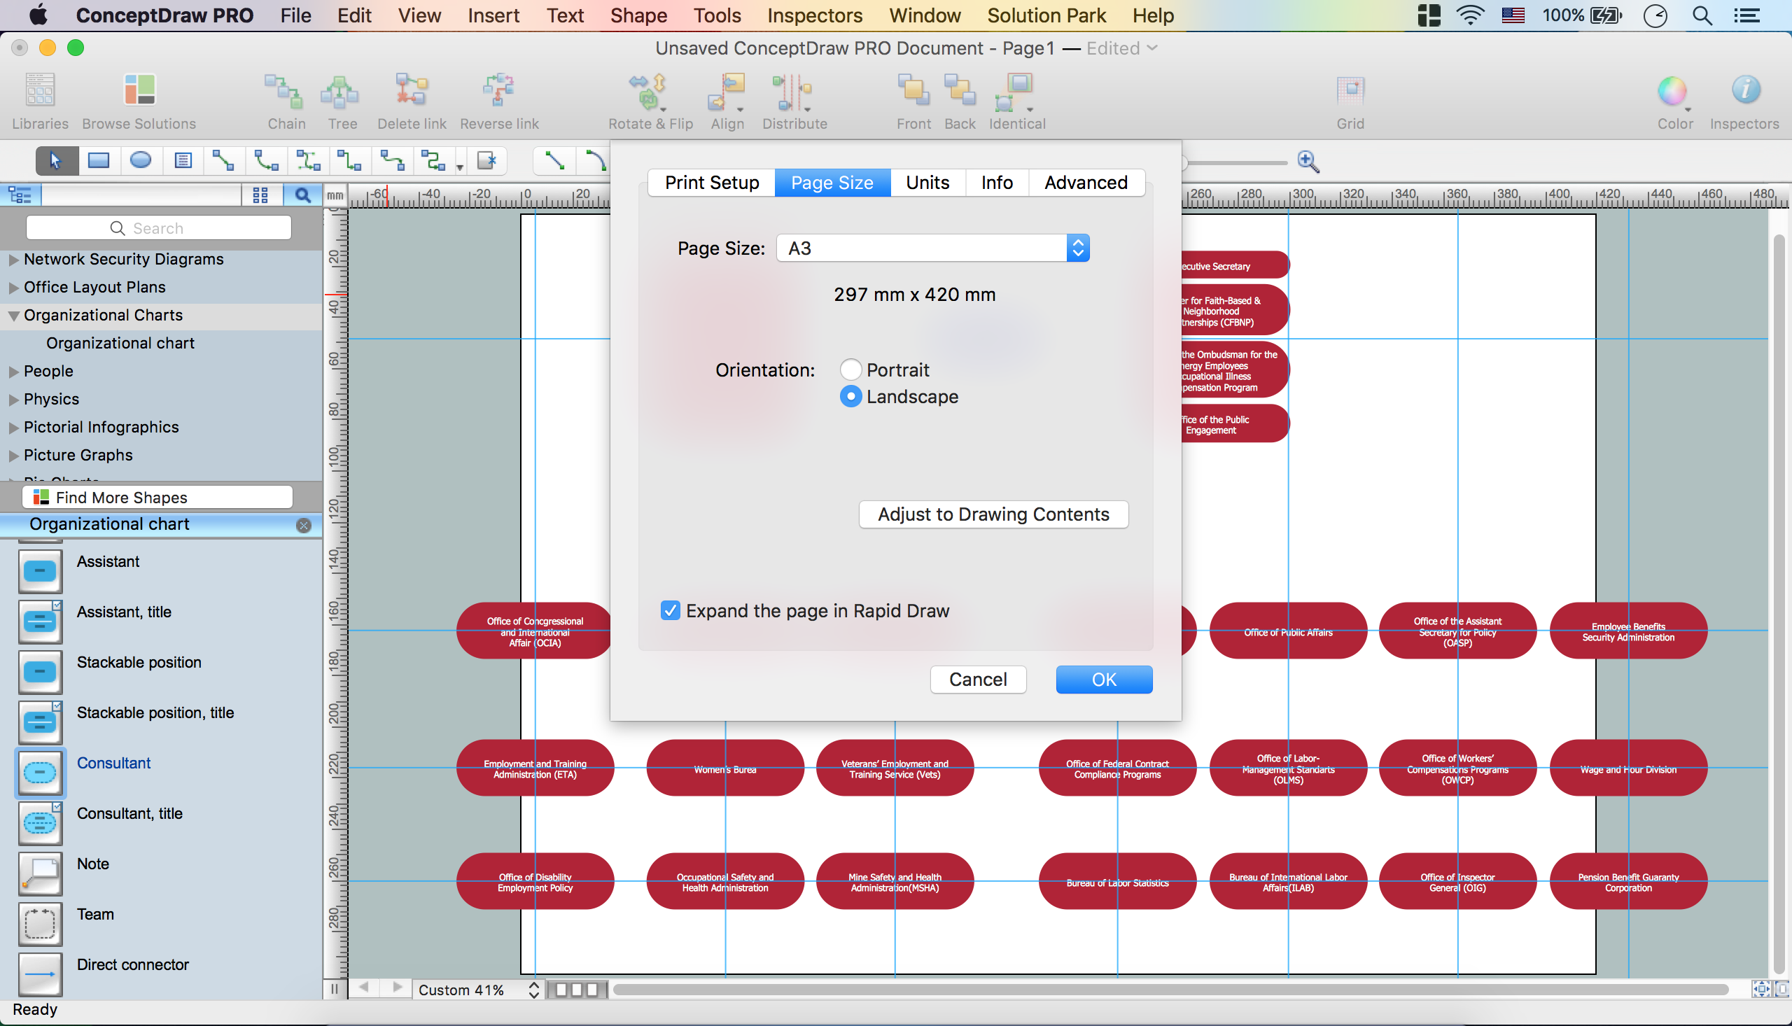Uncheck Expand the page in Rapid Draw
This screenshot has height=1026, width=1792.
point(670,610)
